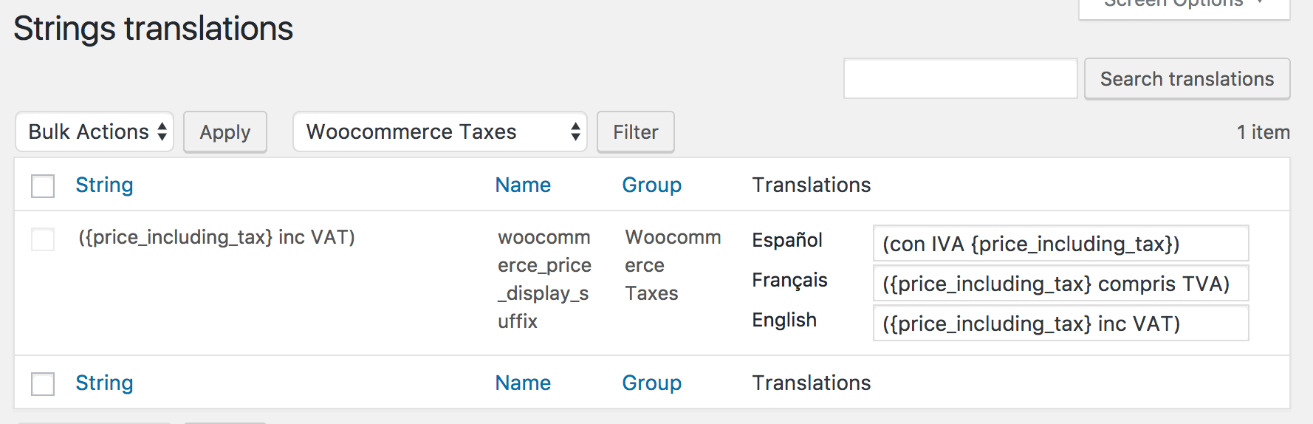1313x424 pixels.
Task: Click the Search translations button
Action: point(1187,79)
